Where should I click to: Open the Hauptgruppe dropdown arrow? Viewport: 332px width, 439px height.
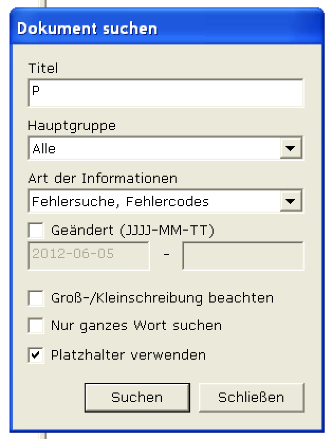291,148
